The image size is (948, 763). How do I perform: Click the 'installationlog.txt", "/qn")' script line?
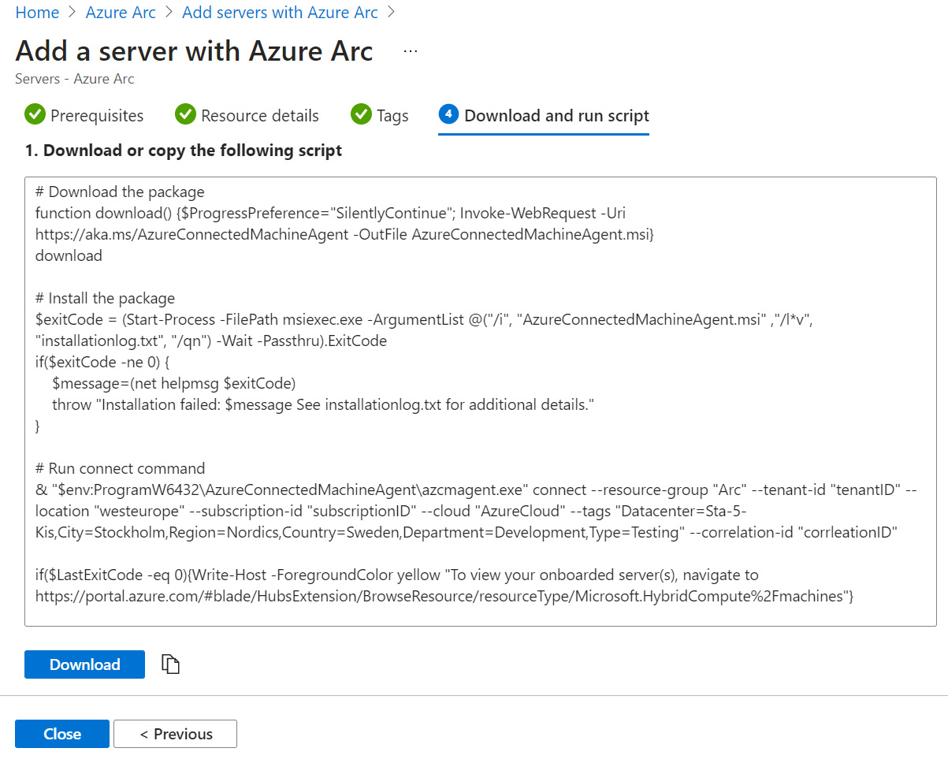coord(211,341)
